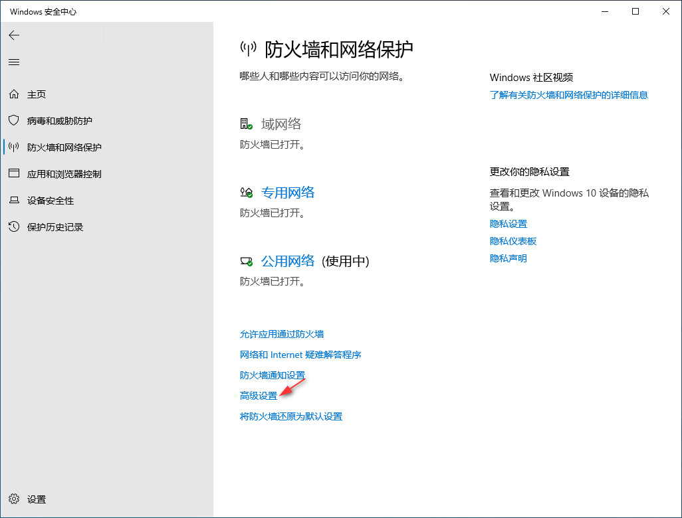
Task: Click the antenna icon for 防火墙和网络保护 in sidebar
Action: click(14, 147)
